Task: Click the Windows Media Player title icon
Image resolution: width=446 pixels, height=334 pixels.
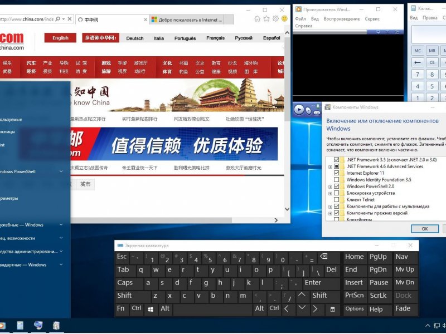Action: pyautogui.click(x=298, y=9)
